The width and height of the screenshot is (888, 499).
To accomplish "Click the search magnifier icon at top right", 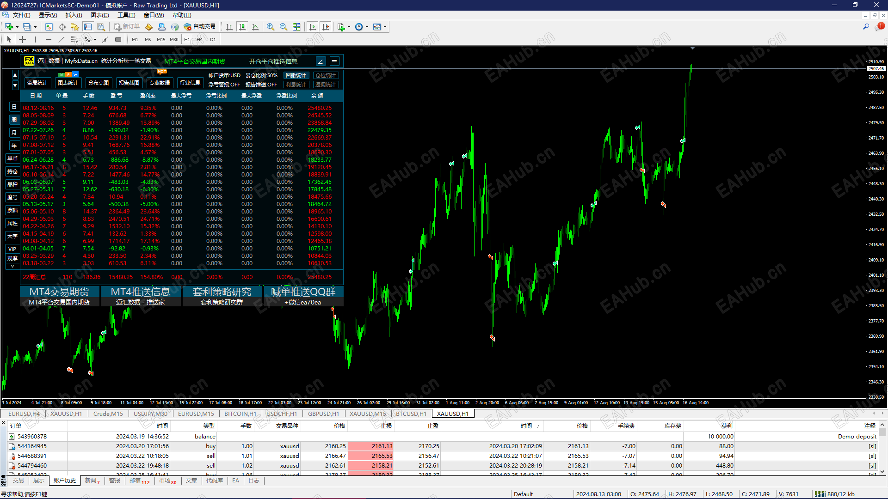I will pyautogui.click(x=866, y=27).
